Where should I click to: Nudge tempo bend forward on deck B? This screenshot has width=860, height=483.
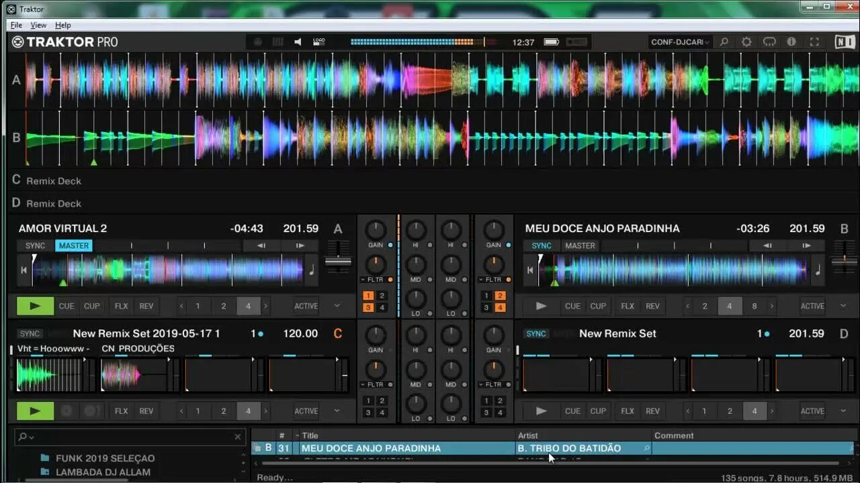pyautogui.click(x=806, y=246)
